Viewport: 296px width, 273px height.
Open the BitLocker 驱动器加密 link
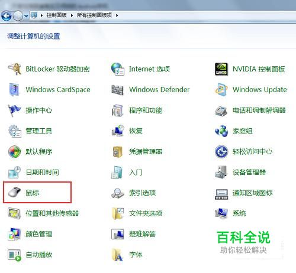[57, 69]
